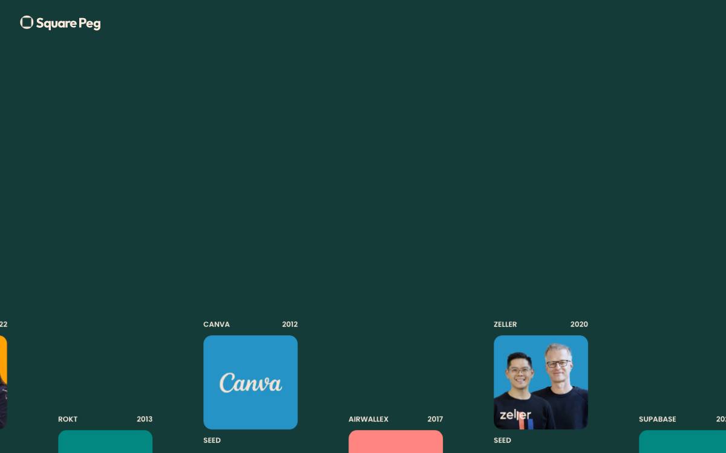Click the year 2017 next to Airwallex
726x453 pixels.
435,419
